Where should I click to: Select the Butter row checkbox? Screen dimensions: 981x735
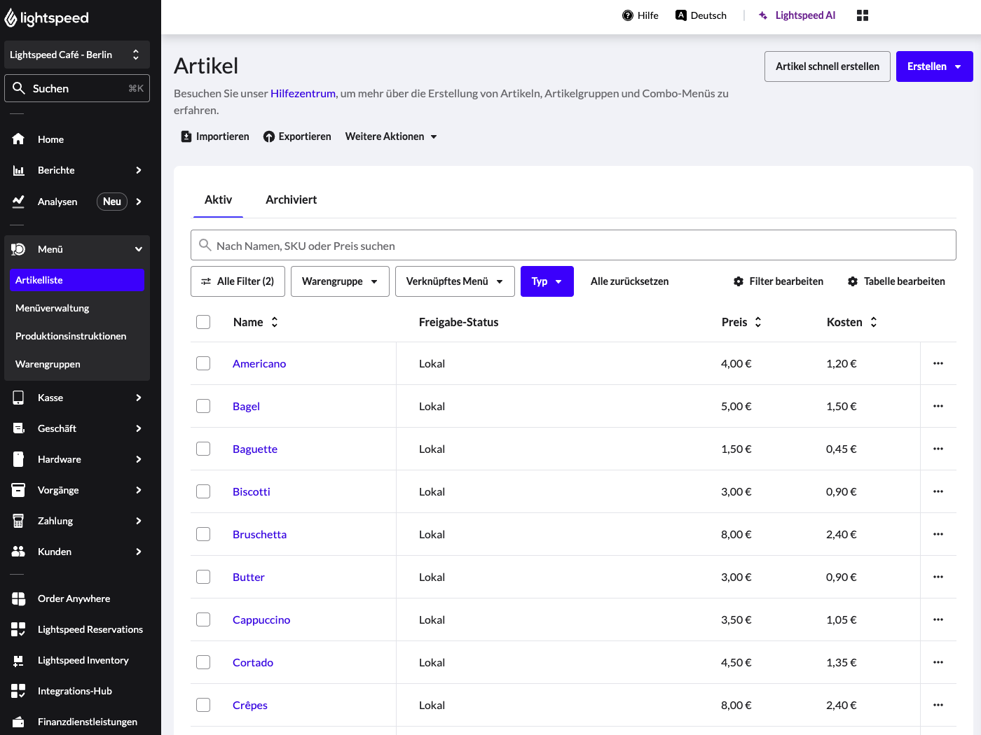coord(203,577)
